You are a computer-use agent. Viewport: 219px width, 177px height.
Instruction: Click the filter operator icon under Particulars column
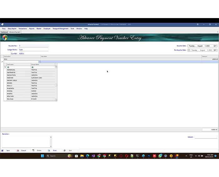tap(8, 67)
